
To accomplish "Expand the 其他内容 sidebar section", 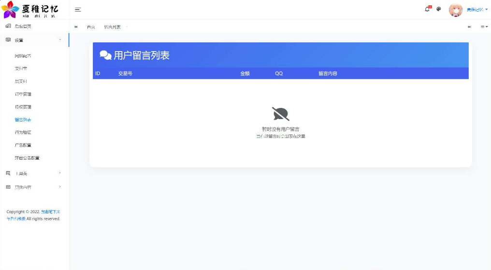I will click(34, 187).
